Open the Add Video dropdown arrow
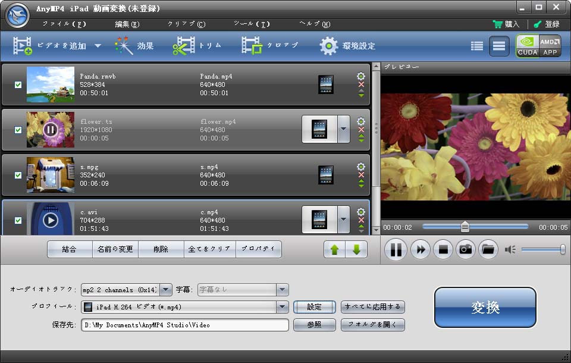This screenshot has width=571, height=363. pos(98,46)
